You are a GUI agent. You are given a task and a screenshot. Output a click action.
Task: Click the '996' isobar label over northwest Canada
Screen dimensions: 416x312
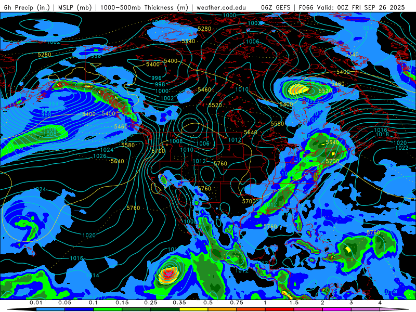[157, 78]
